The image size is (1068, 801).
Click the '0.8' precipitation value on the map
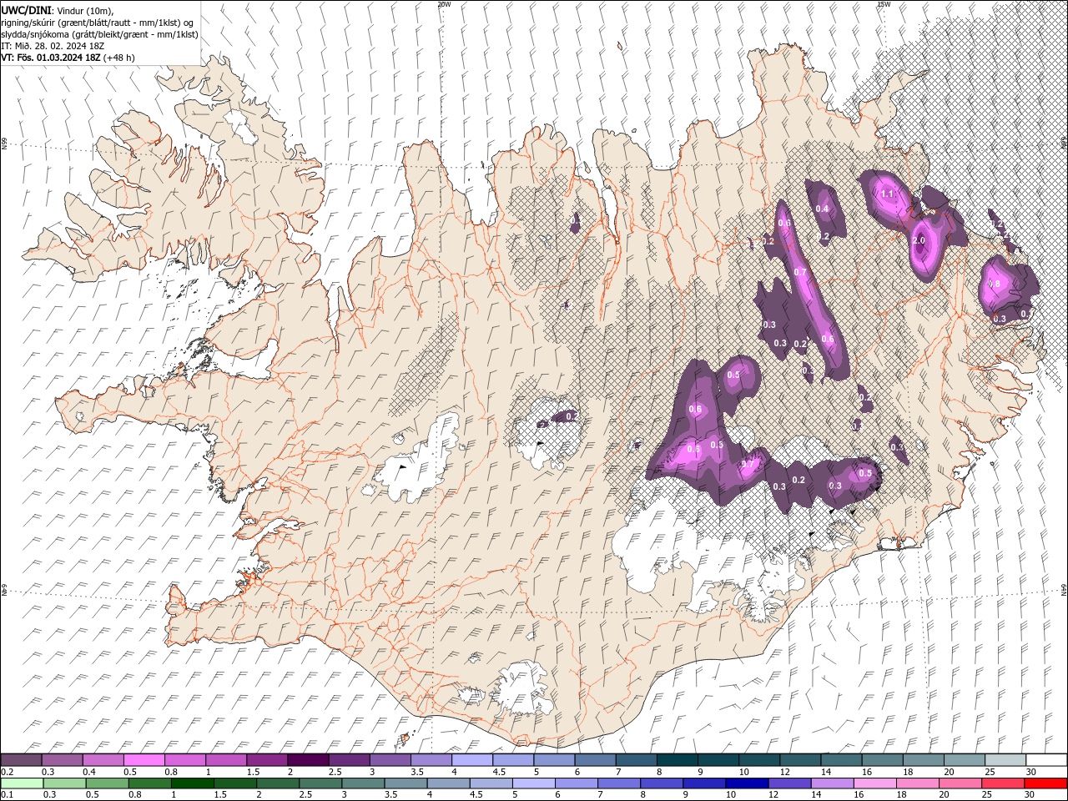[x=994, y=284]
